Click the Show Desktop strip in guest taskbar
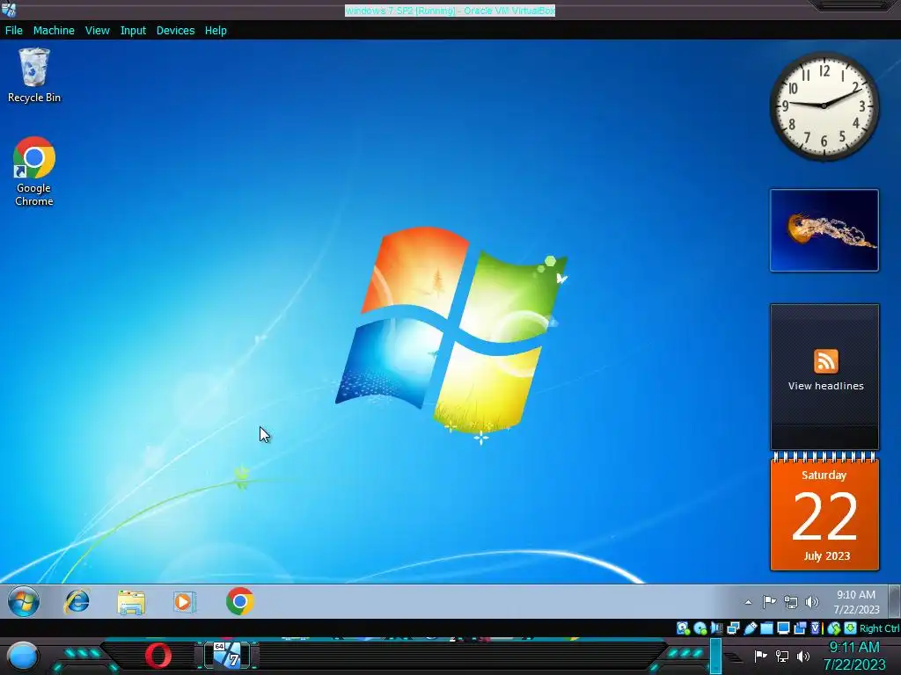Viewport: 901px width, 675px height. click(x=895, y=601)
